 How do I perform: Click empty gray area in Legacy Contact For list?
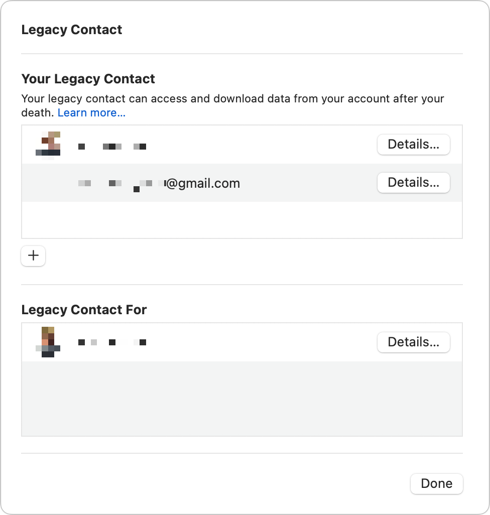click(242, 399)
